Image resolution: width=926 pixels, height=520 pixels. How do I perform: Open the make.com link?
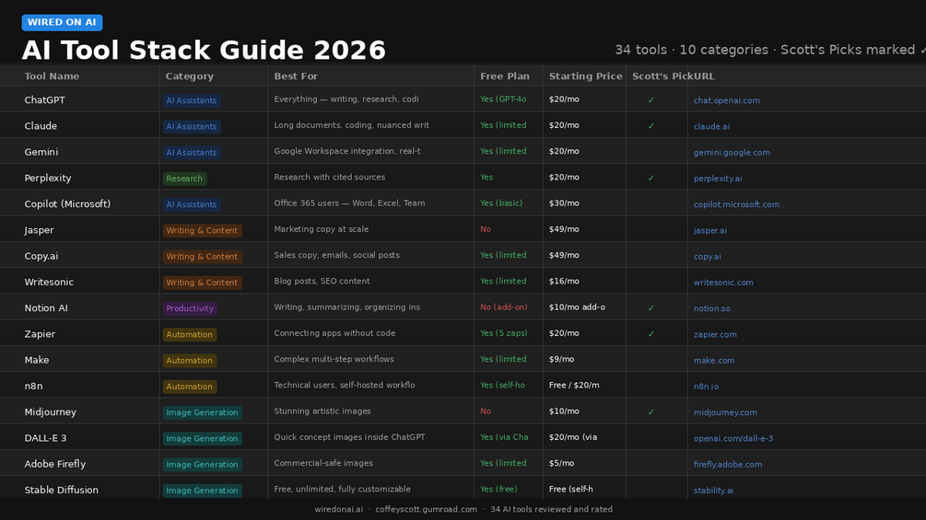[x=714, y=360]
